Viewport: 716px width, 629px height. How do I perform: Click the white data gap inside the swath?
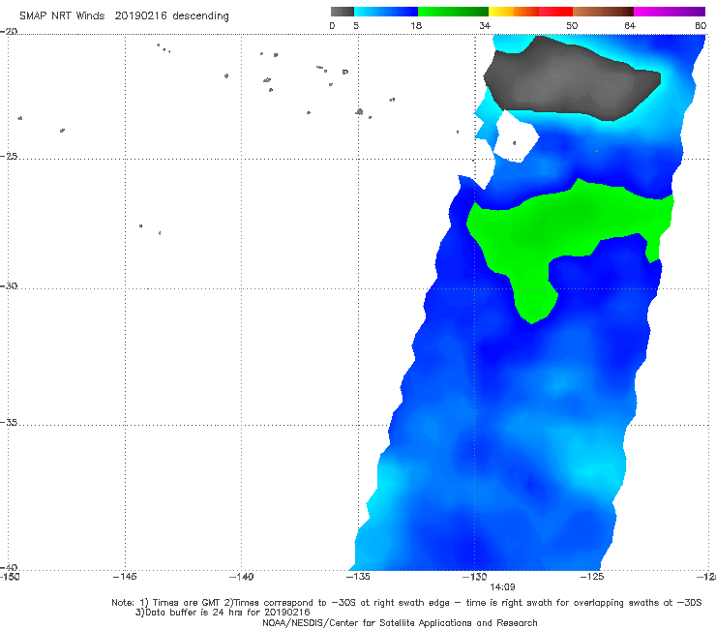516,137
